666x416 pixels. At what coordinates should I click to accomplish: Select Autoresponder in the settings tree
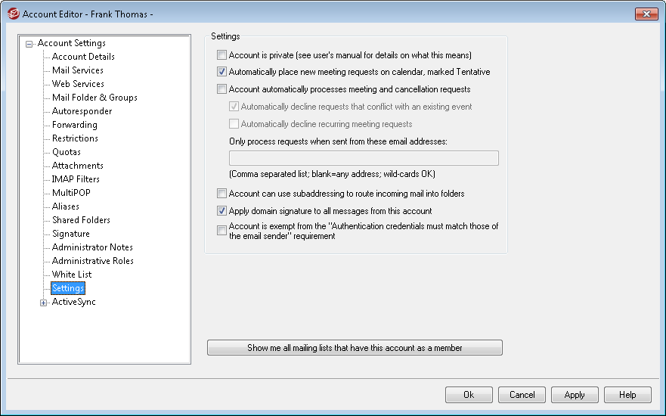[x=79, y=111]
